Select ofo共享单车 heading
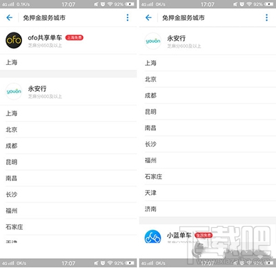Viewport: 276px width, 268px height. pos(45,37)
